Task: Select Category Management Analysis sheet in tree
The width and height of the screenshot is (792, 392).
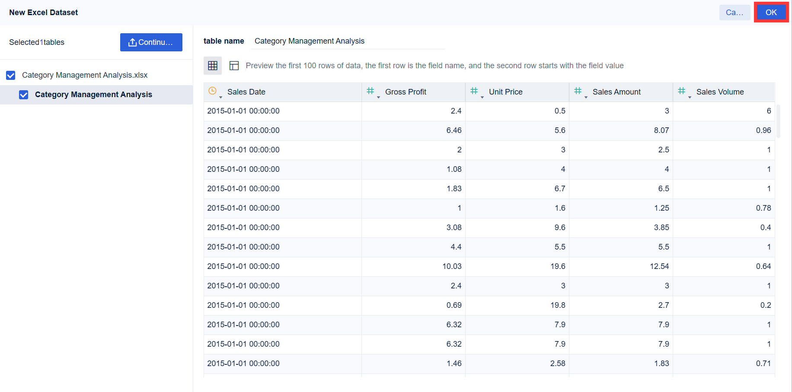Action: pyautogui.click(x=93, y=95)
